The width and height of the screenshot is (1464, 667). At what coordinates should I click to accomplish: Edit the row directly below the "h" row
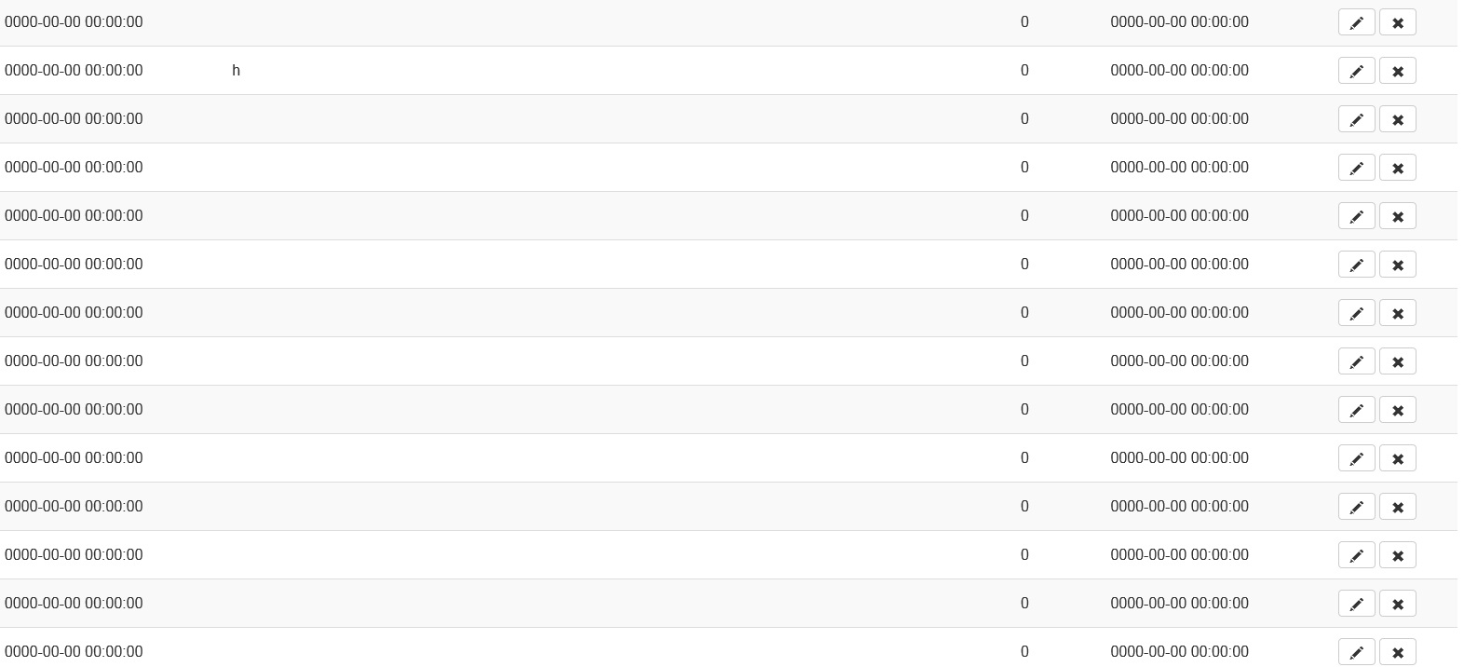click(x=1356, y=119)
